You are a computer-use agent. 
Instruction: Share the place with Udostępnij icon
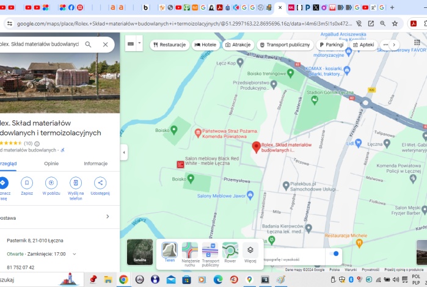coord(100,183)
